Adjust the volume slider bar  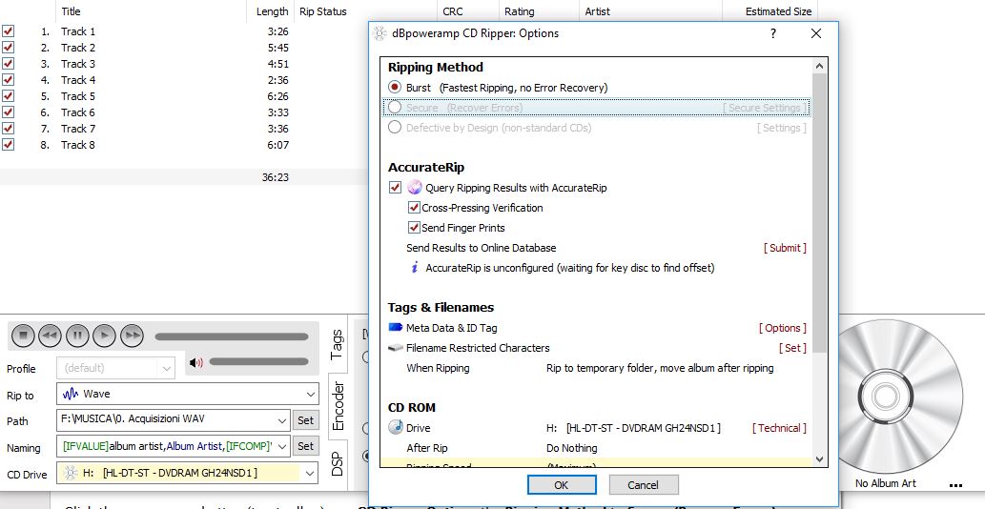coord(258,361)
